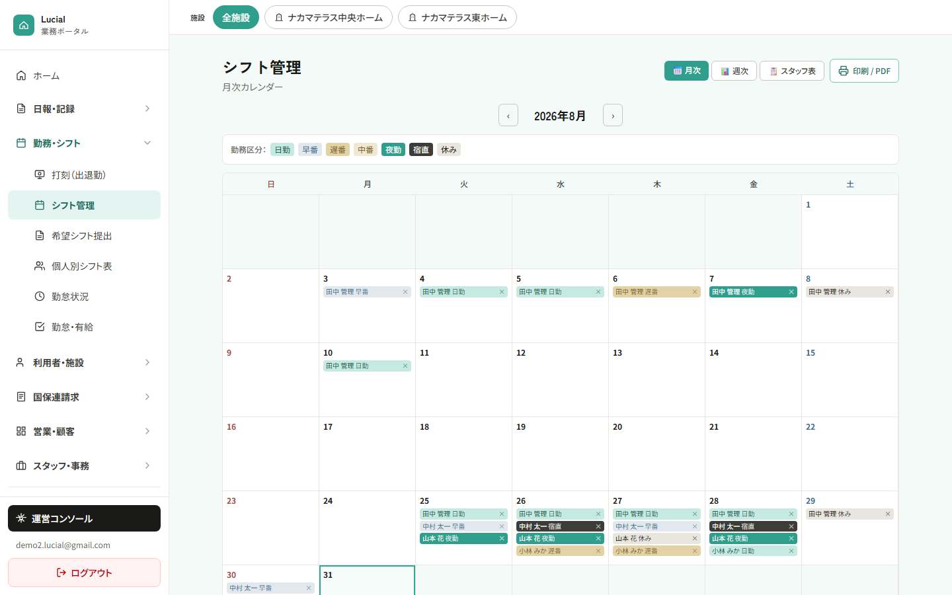The height and width of the screenshot is (595, 952).
Task: Expand the 国保連請求 sidebar section
Action: 84,397
